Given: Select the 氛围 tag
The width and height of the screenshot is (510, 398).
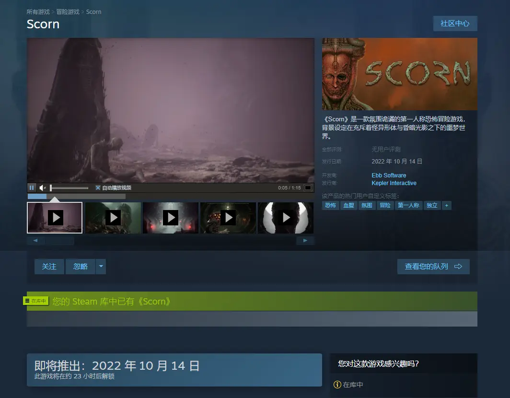Looking at the screenshot, I should tap(367, 205).
